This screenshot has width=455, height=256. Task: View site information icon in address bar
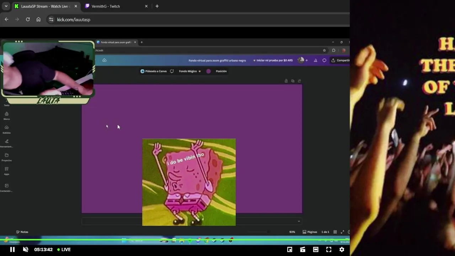[x=51, y=20]
